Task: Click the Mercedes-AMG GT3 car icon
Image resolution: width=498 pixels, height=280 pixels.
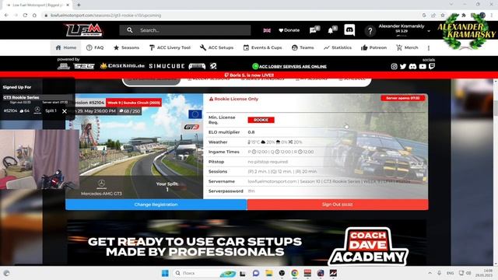Action: 101,184
